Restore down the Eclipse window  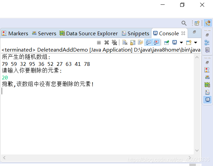coord(182,5)
